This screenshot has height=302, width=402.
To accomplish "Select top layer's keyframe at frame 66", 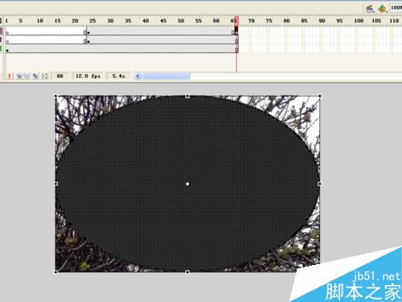I will point(236,31).
